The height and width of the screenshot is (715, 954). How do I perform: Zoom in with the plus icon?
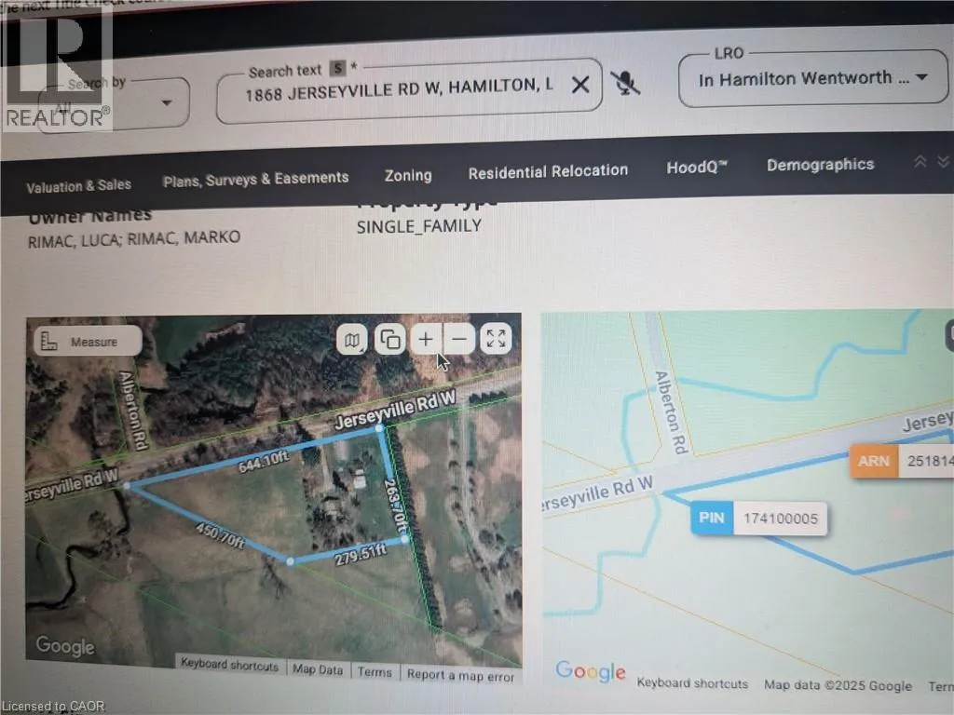pos(426,339)
